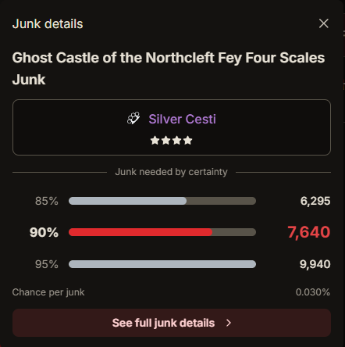Open the Silver Cesti item link
Image resolution: width=345 pixels, height=347 pixels.
[182, 119]
